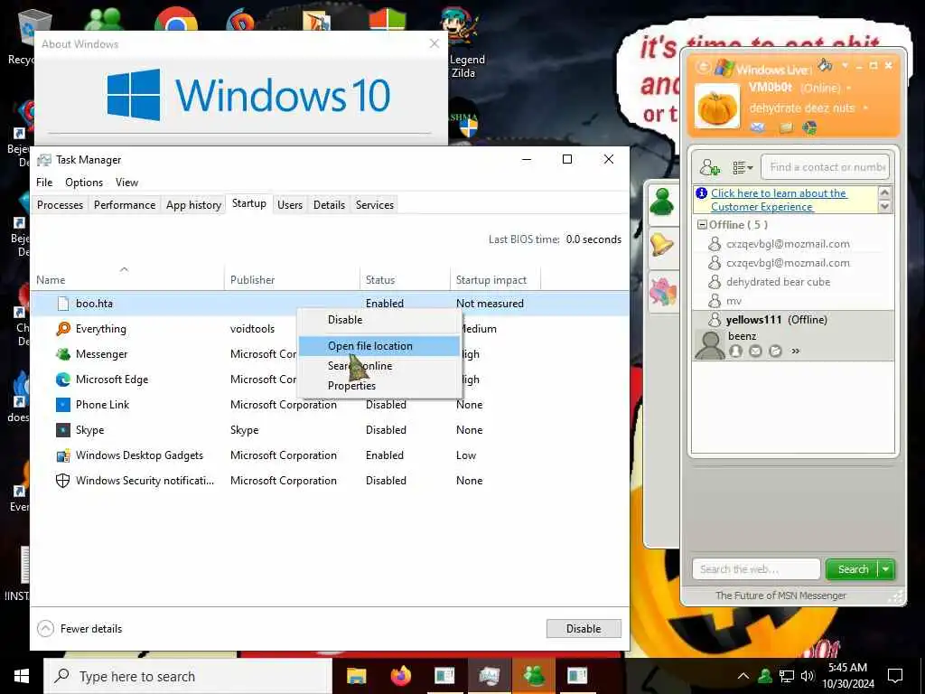Image resolution: width=925 pixels, height=694 pixels.
Task: Click the share folder icon under beenz contact card
Action: point(776,352)
